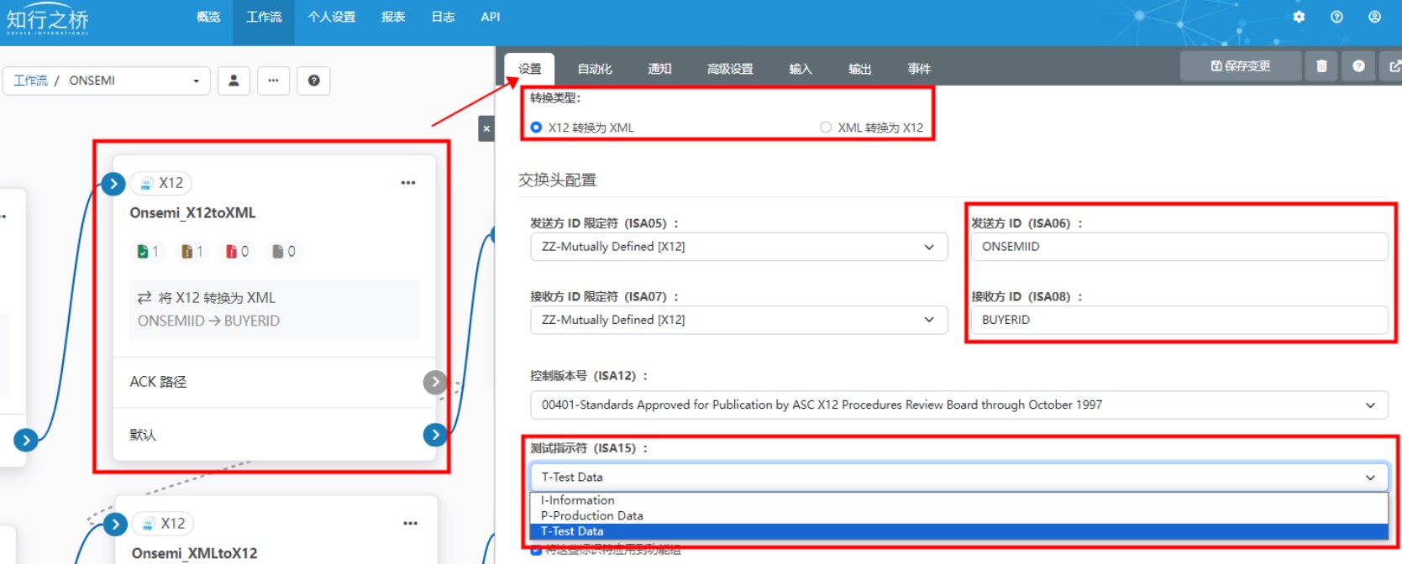
Task: Open the pop-out external link icon
Action: (1394, 66)
